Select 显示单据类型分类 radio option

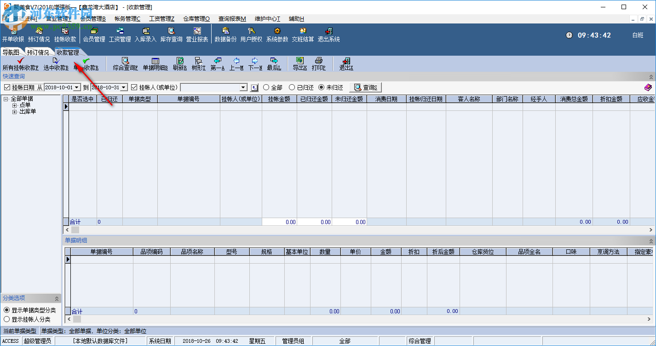[x=6, y=310]
